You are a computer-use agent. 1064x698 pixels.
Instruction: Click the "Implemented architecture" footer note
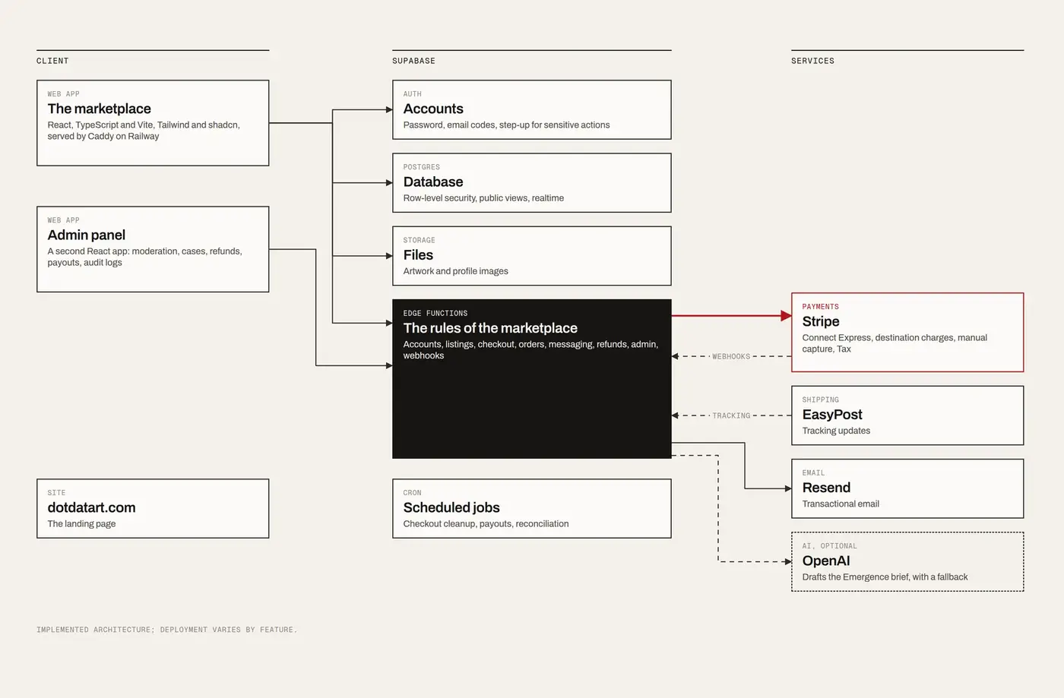[x=166, y=630]
